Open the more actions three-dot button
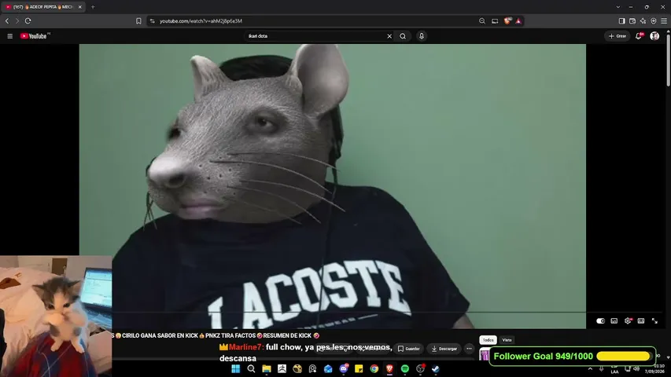The image size is (671, 377). 469,349
